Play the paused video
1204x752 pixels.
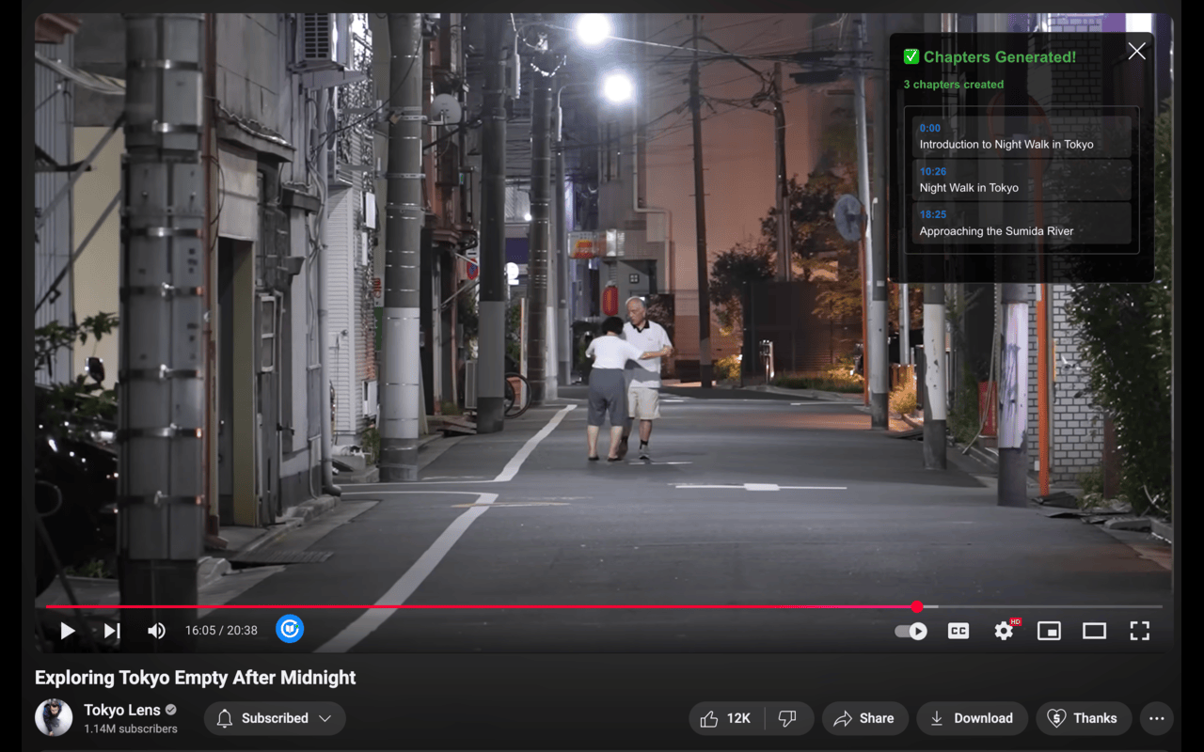(x=68, y=631)
